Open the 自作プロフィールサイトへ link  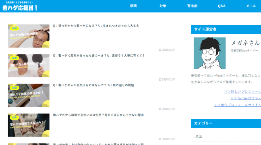(x=237, y=105)
